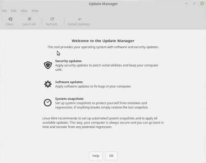Click the Update Manager title bar text
The height and width of the screenshot is (163, 206).
[x=103, y=4]
